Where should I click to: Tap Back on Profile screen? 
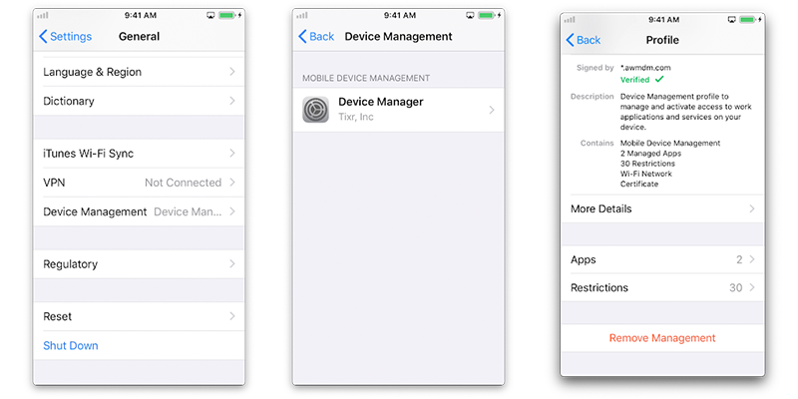point(584,40)
